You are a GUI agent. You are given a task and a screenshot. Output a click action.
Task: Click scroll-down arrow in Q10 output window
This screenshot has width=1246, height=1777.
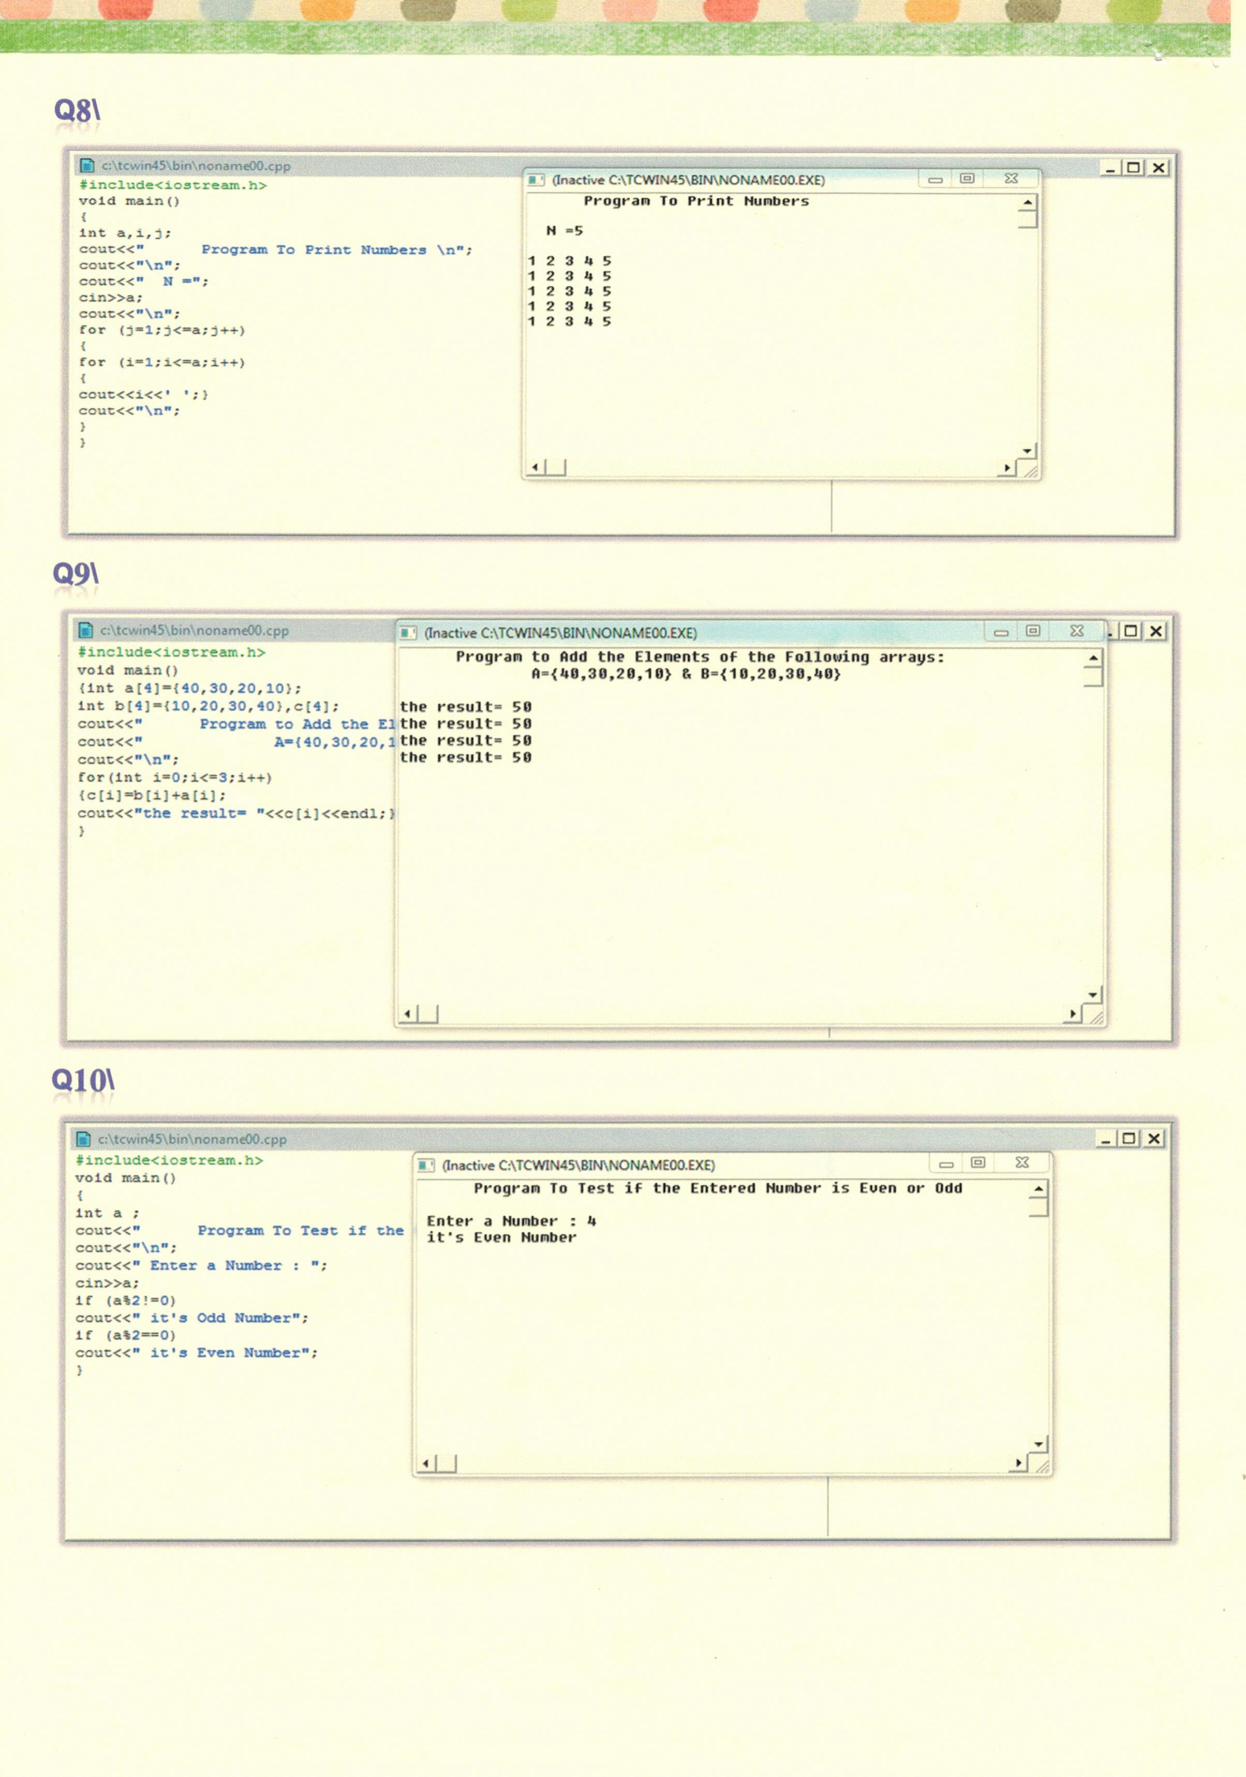pos(1039,1445)
